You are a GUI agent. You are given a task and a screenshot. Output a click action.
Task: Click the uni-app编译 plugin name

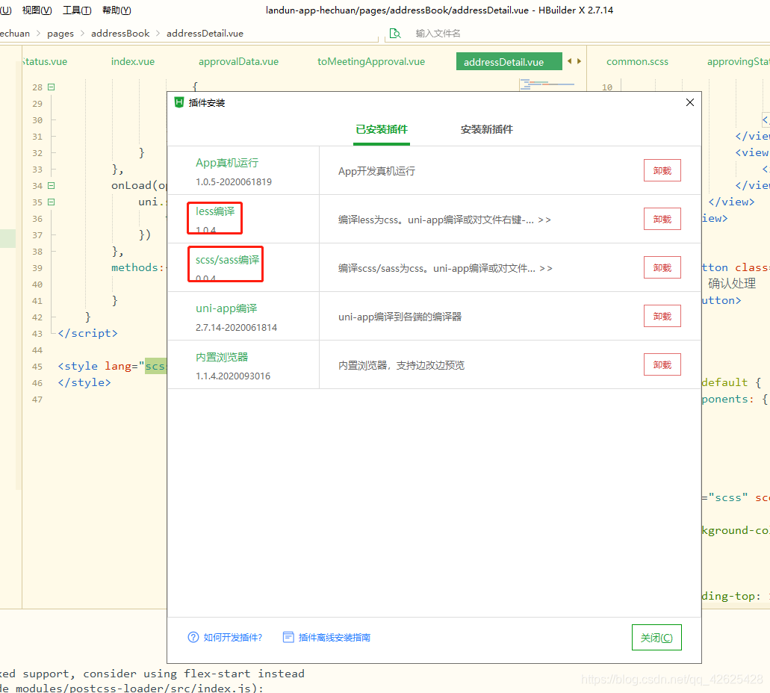(x=226, y=308)
